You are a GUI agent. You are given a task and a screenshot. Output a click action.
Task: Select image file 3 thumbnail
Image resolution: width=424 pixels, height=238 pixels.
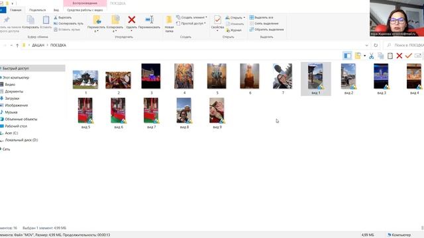pyautogui.click(x=151, y=76)
